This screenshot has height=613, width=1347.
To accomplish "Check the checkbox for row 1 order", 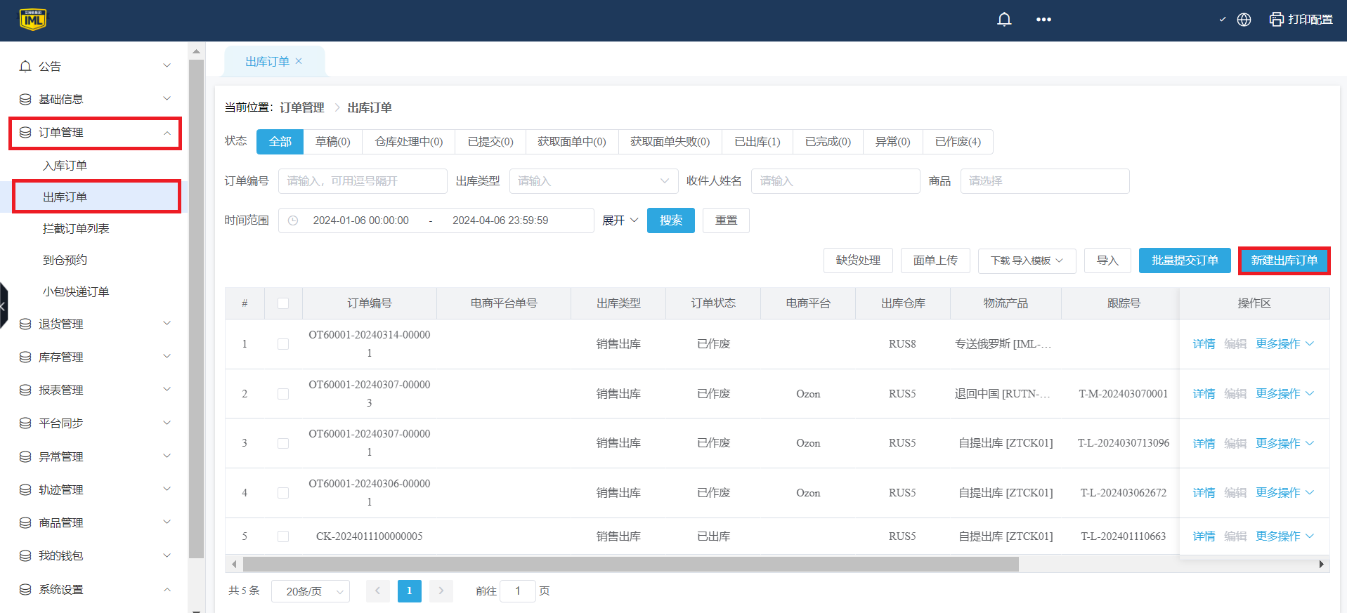I will point(283,344).
